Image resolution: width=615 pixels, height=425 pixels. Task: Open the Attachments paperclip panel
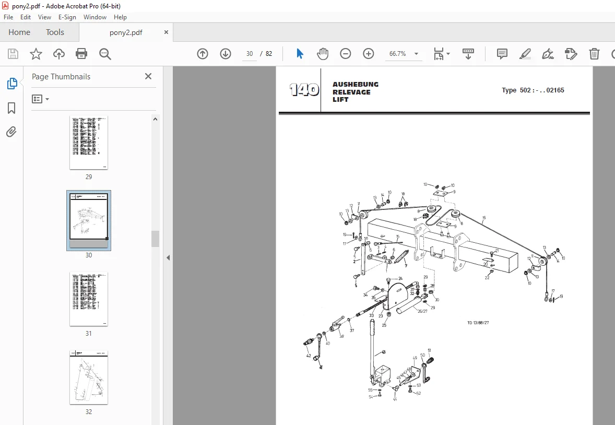point(11,132)
